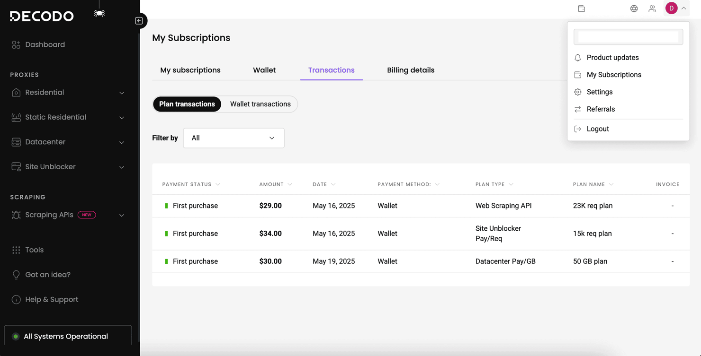This screenshot has height=356, width=701.
Task: Click the 50 GB plan cell
Action: coord(590,261)
